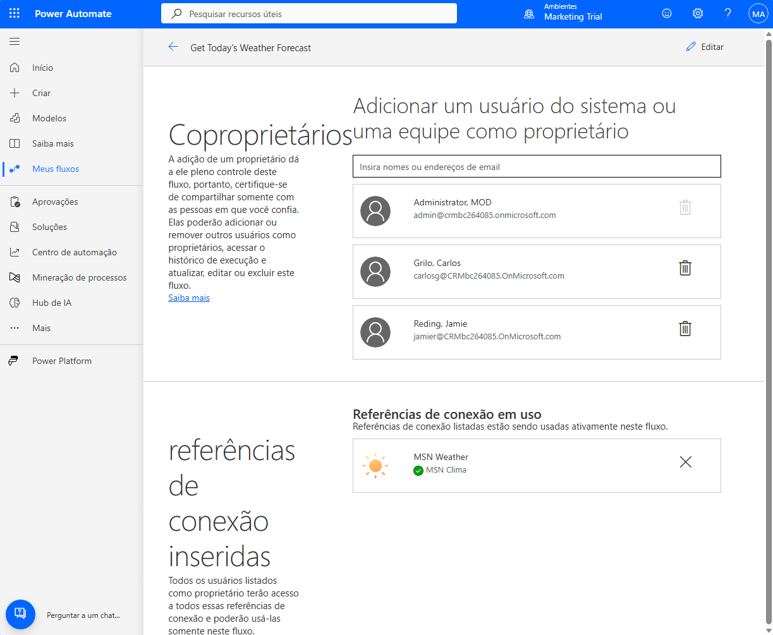Open the MA account avatar
This screenshot has height=635, width=773.
pos(758,14)
